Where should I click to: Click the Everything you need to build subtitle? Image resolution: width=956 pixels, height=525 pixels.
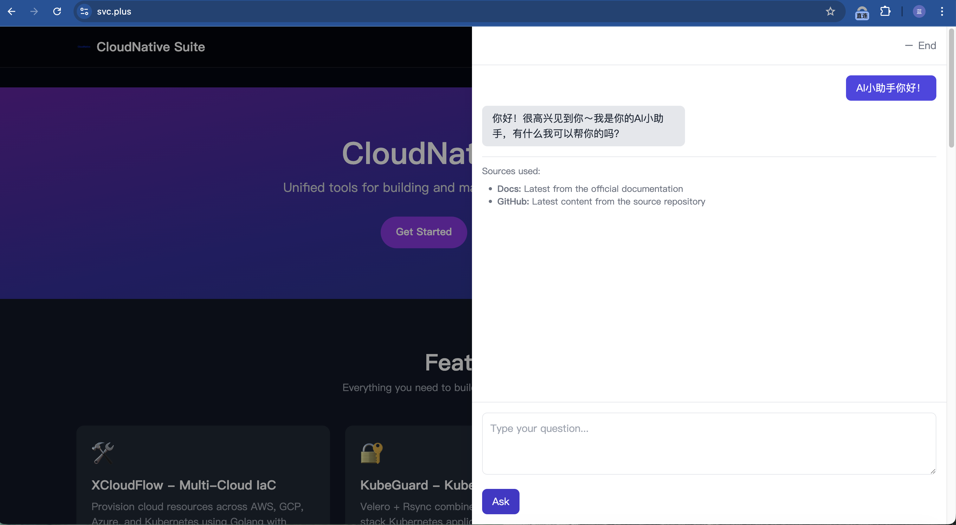coord(407,388)
